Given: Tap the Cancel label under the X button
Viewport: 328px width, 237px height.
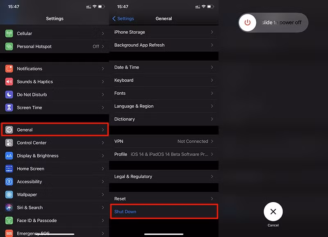Looking at the screenshot, I should coord(273,225).
